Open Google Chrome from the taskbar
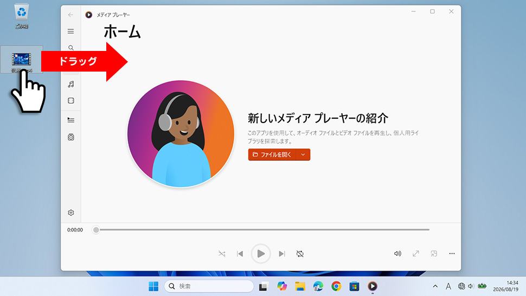526x296 pixels. tap(336, 286)
